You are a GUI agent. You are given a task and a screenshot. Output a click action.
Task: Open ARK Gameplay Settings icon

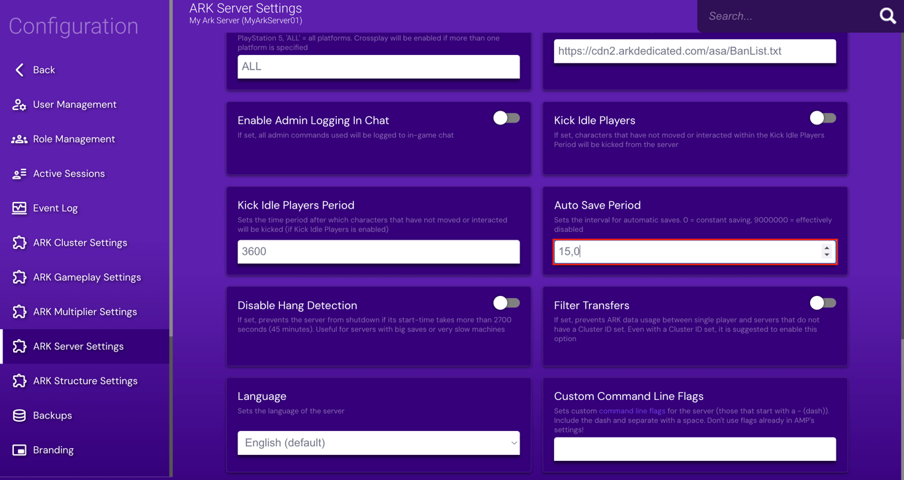(19, 277)
